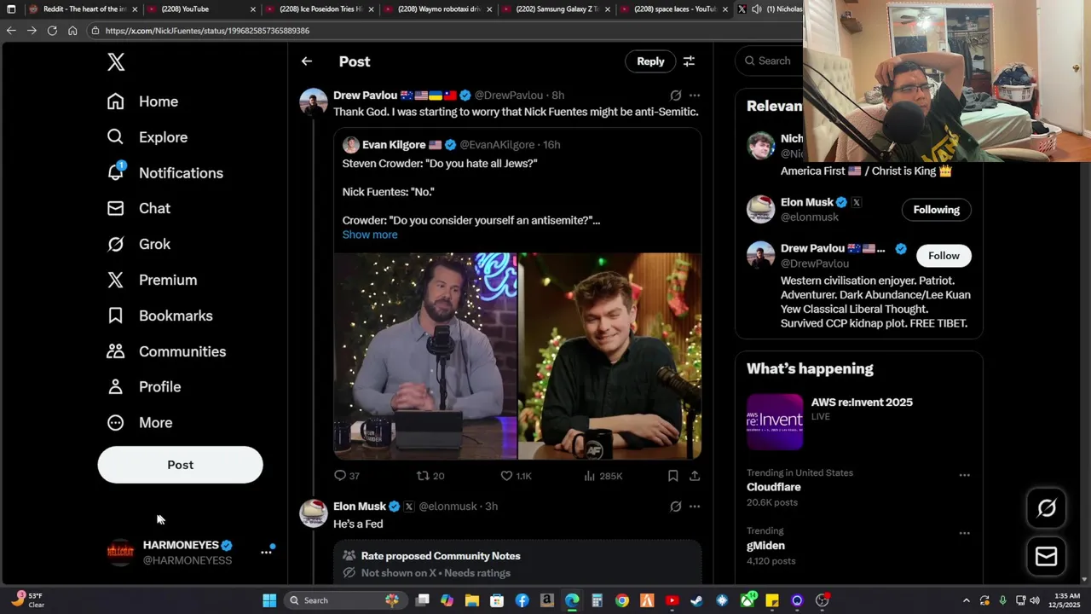Open Communities in the sidebar
The height and width of the screenshot is (614, 1091).
tap(166, 351)
